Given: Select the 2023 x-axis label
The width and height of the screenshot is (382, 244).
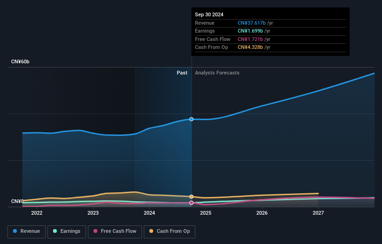Looking at the screenshot, I should click(93, 213).
